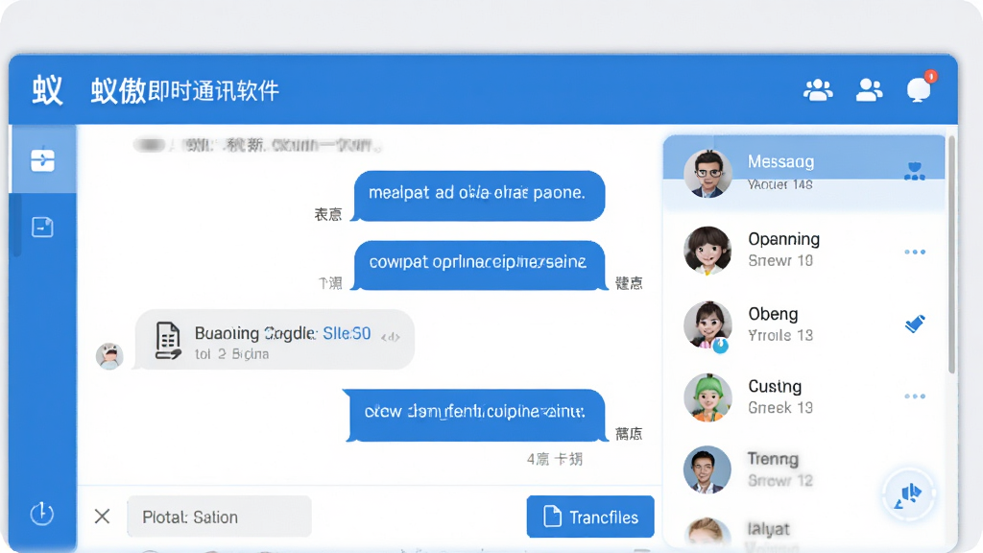Click the Trenng contact avatar
The image size is (983, 553).
point(707,469)
